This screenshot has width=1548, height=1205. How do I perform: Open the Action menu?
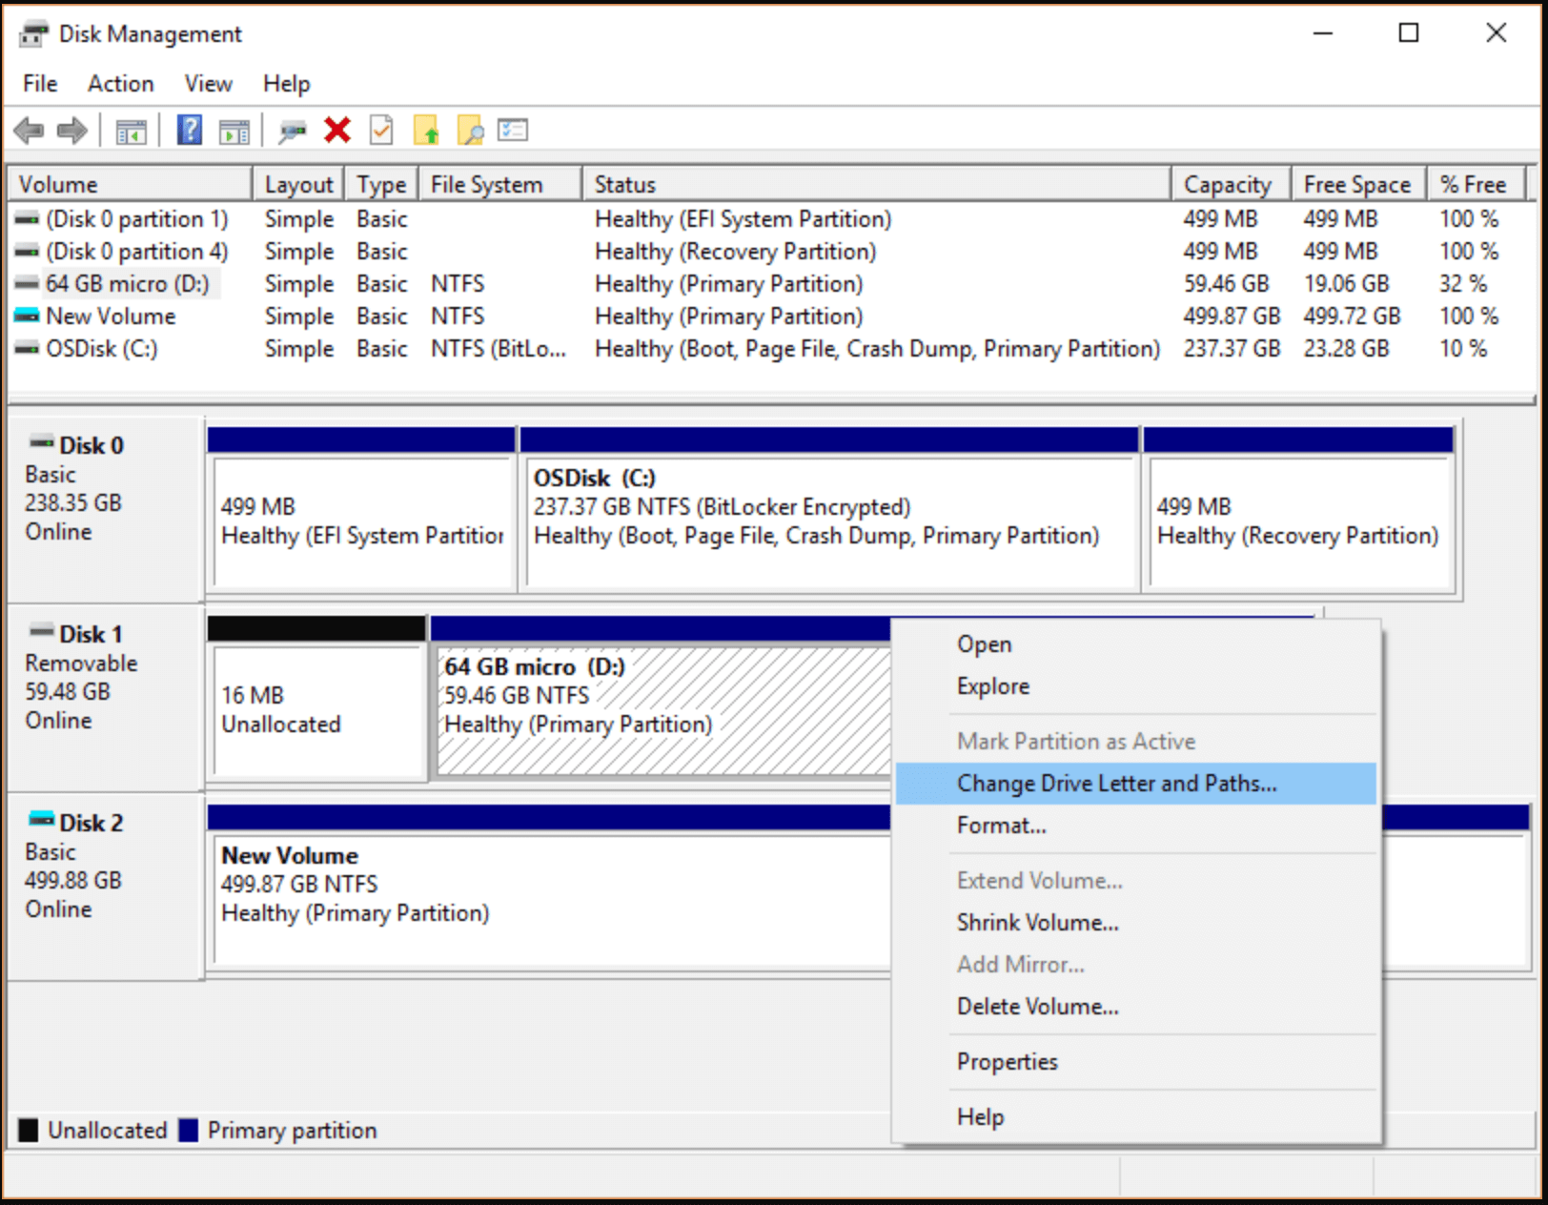(x=120, y=84)
